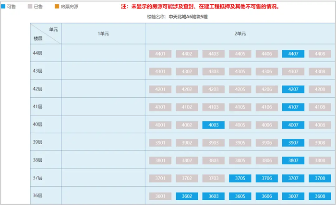This screenshot has height=205, width=336.
Task: Click sold unit 3903
Action: (214, 143)
